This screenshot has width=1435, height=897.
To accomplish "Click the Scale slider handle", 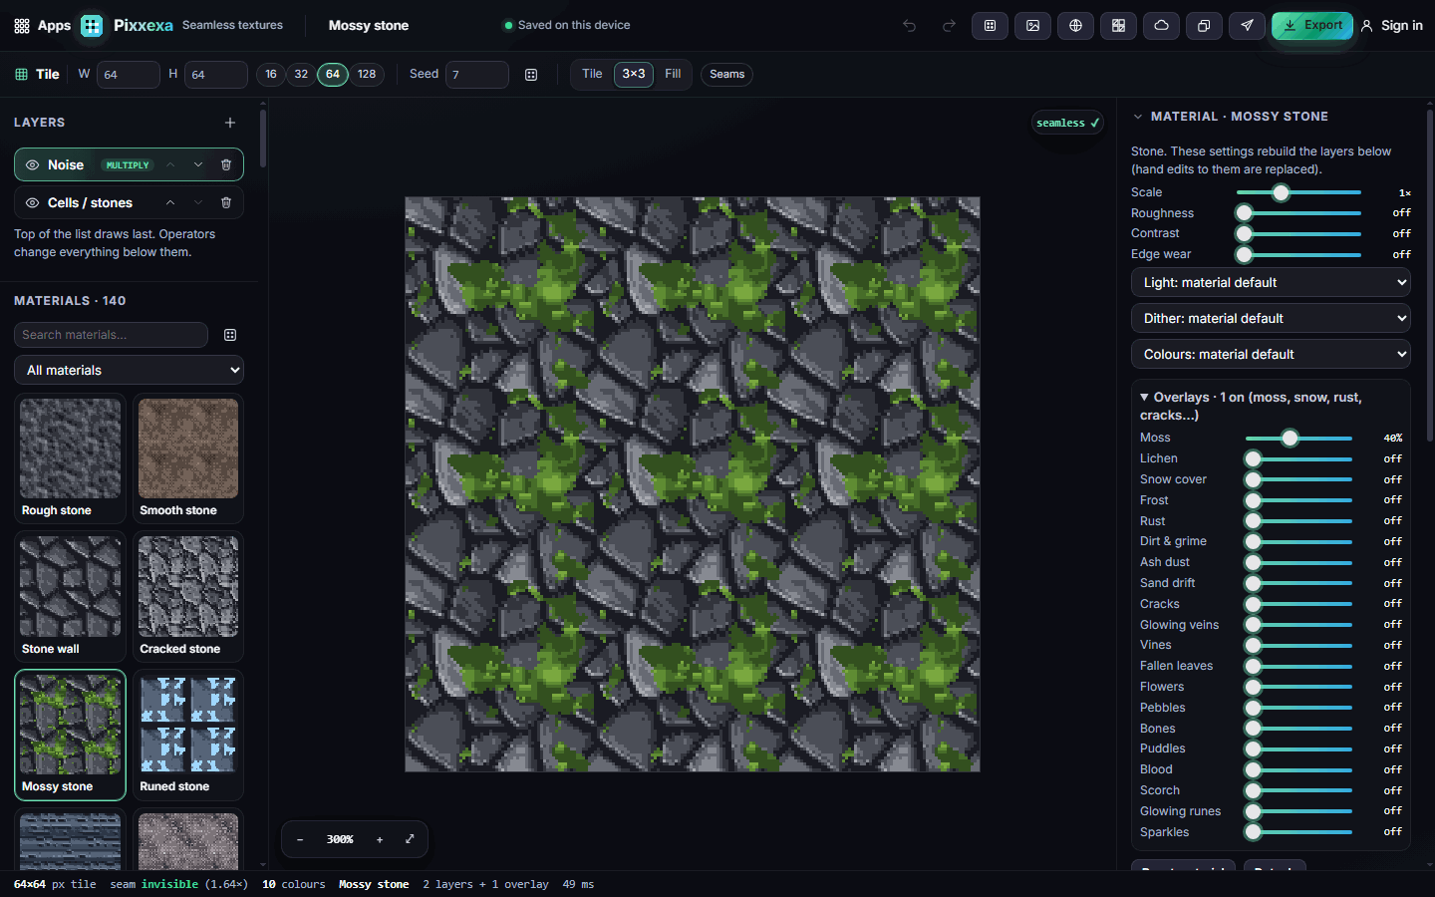I will click(x=1282, y=193).
